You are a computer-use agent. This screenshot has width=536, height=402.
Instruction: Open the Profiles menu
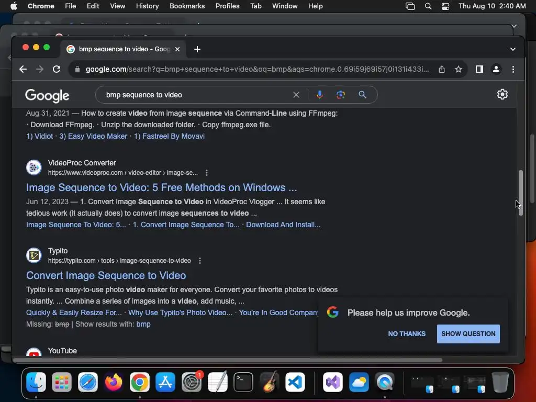tap(227, 6)
